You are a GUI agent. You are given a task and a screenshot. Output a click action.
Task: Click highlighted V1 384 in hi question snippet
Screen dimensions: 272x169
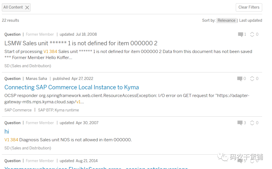click(x=11, y=140)
